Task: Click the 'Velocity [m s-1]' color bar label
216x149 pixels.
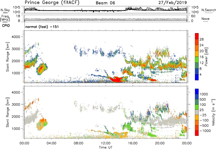Action: [x=213, y=112]
